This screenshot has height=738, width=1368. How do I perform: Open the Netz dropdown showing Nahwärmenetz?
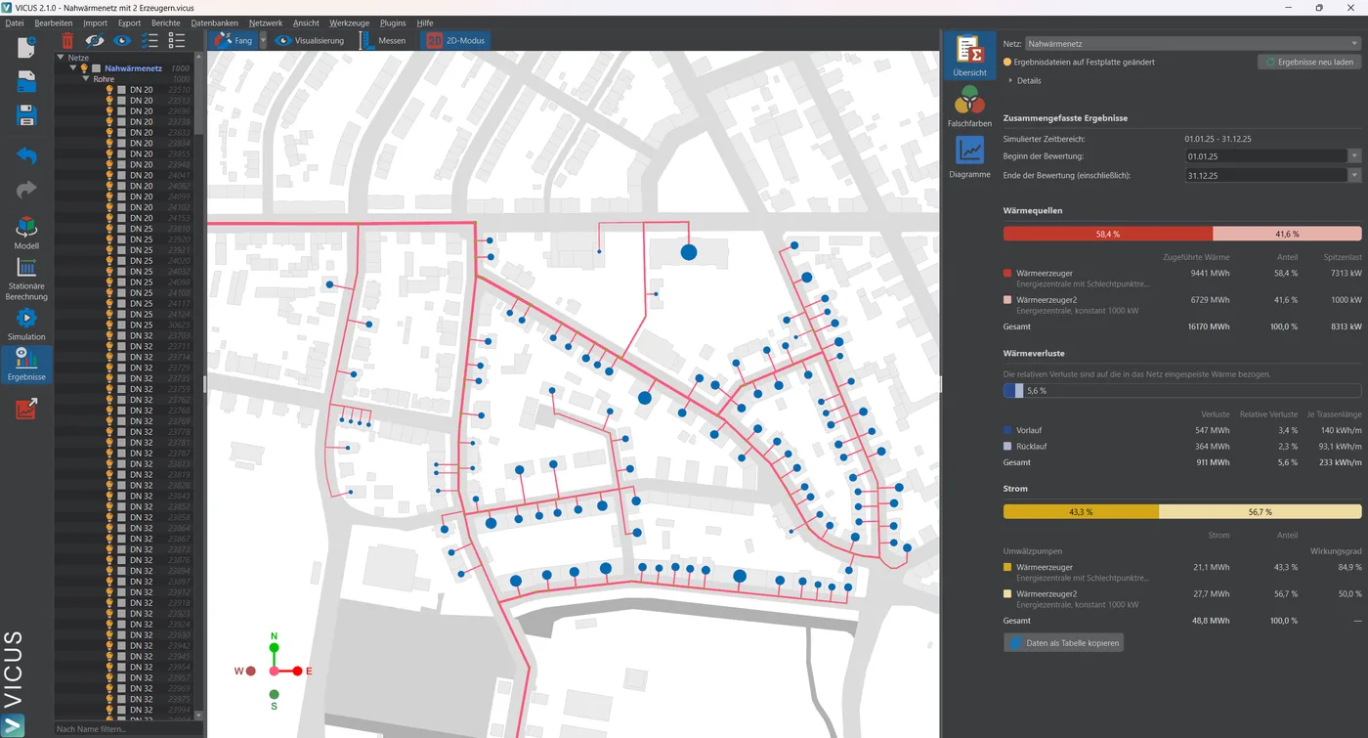[x=1192, y=43]
